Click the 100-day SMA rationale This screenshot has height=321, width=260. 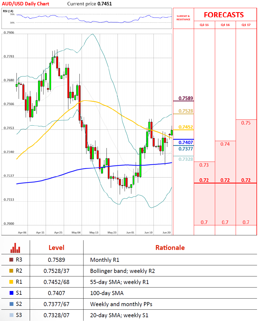pyautogui.click(x=107, y=293)
